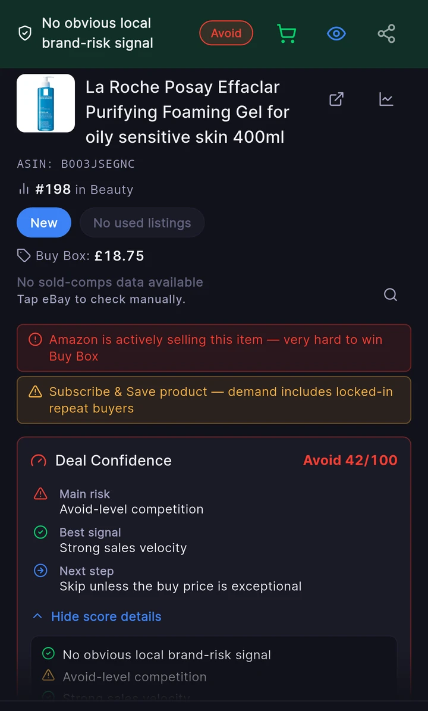Collapse Hide score details
This screenshot has width=428, height=711.
click(x=106, y=616)
